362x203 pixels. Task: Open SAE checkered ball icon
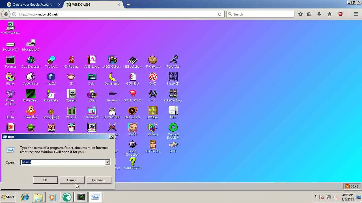(153, 79)
